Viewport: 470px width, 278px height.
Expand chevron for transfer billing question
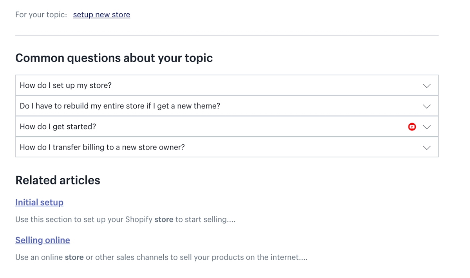click(x=427, y=148)
